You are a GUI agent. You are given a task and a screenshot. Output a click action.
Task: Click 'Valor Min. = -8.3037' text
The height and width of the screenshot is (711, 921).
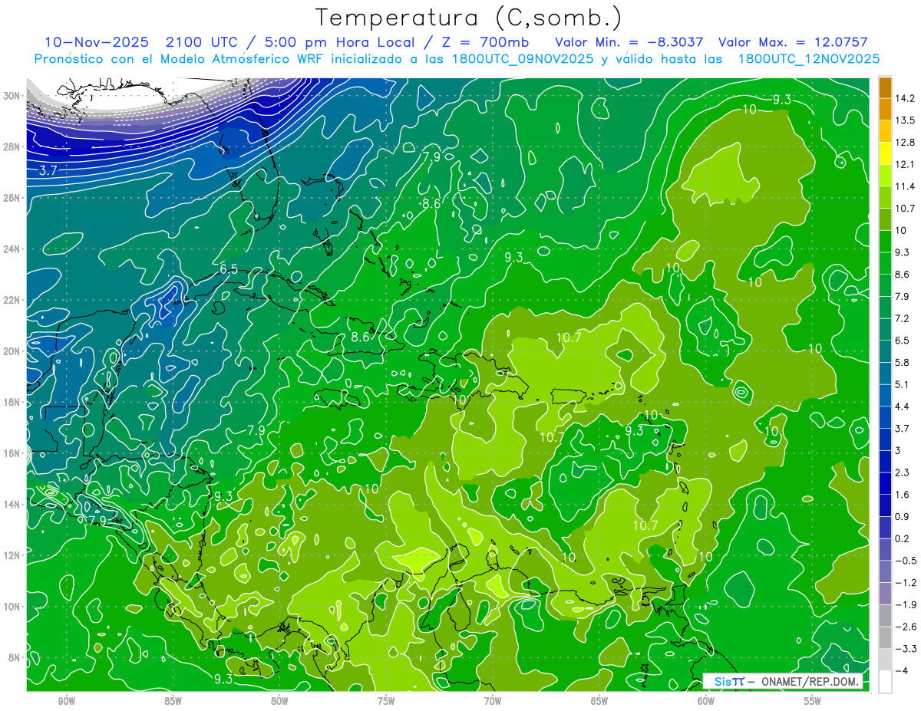click(629, 42)
